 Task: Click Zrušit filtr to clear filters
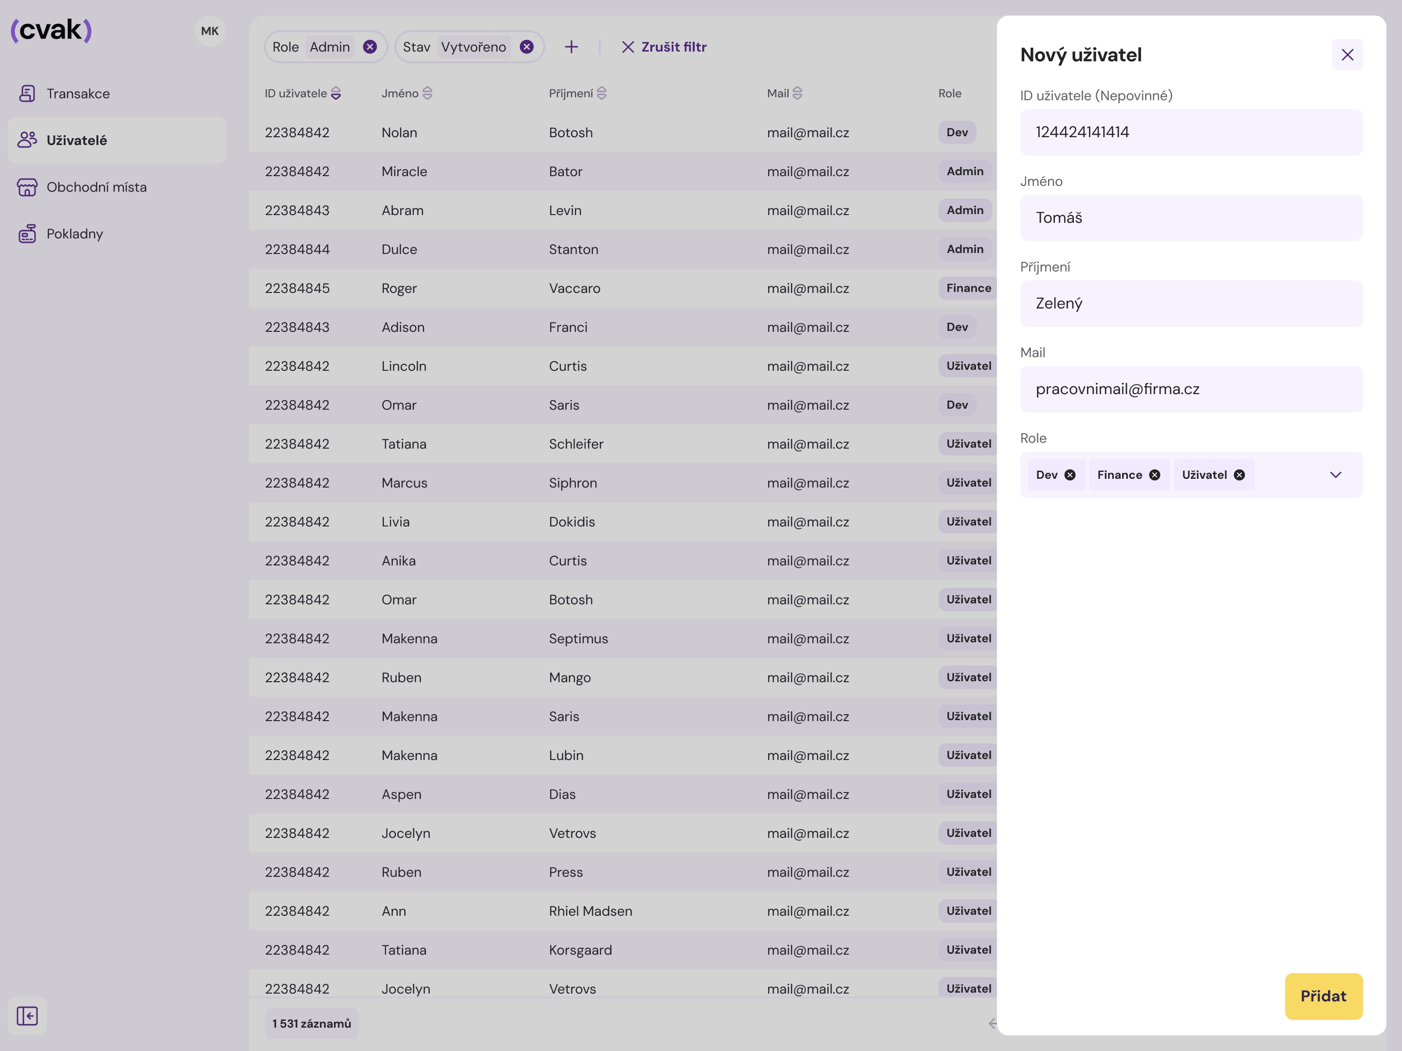(664, 47)
